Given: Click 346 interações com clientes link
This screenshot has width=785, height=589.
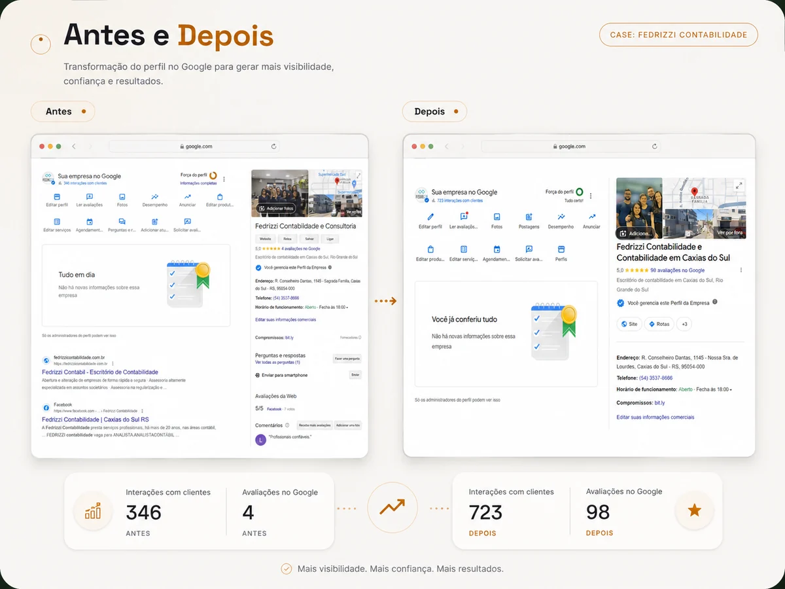Looking at the screenshot, I should [x=85, y=183].
